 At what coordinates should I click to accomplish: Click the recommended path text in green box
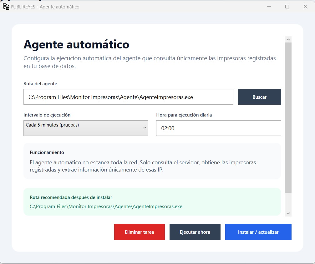(x=106, y=207)
